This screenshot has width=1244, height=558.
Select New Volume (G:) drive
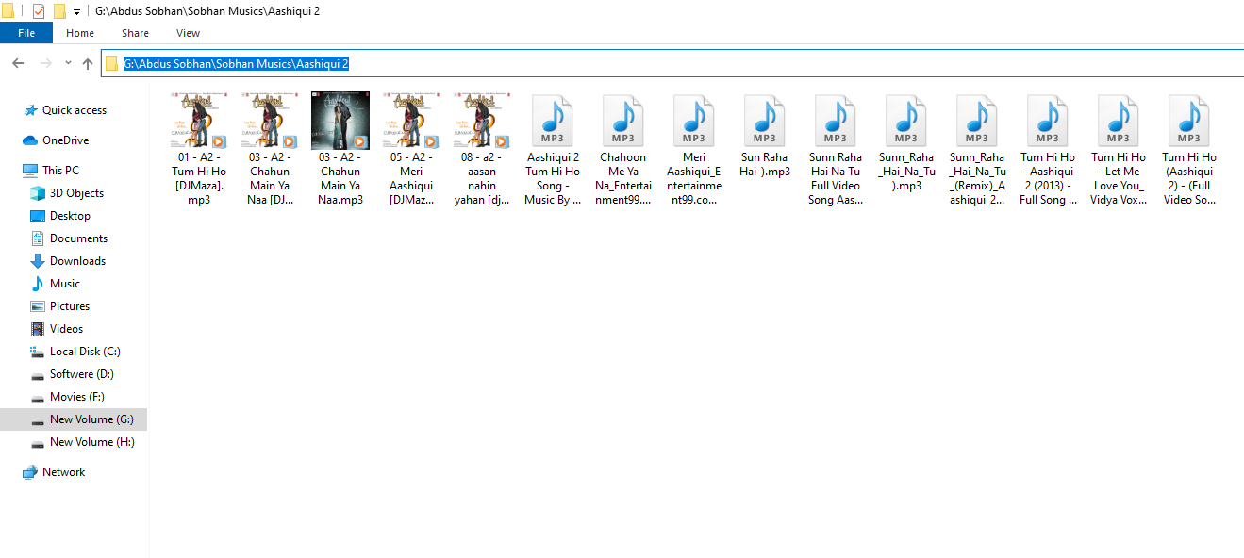[74, 419]
